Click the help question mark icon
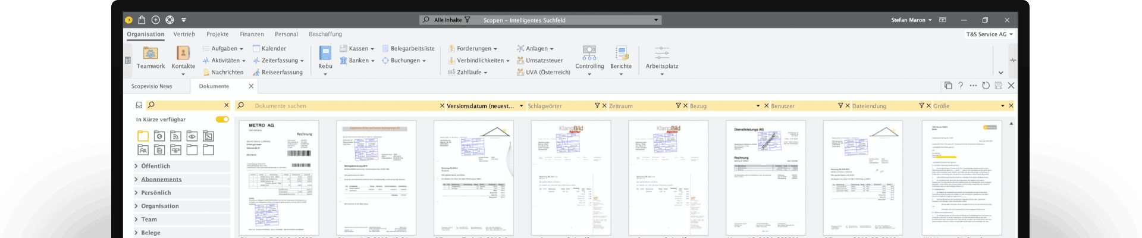The image size is (1142, 238). 961,86
